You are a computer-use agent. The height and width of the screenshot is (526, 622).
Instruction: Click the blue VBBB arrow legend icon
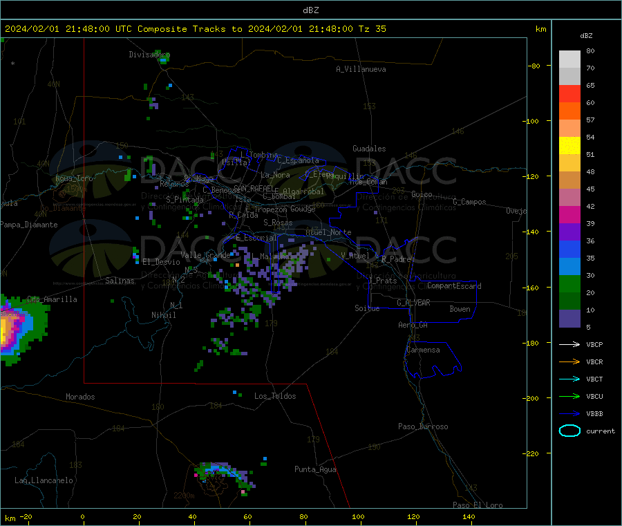(x=569, y=414)
